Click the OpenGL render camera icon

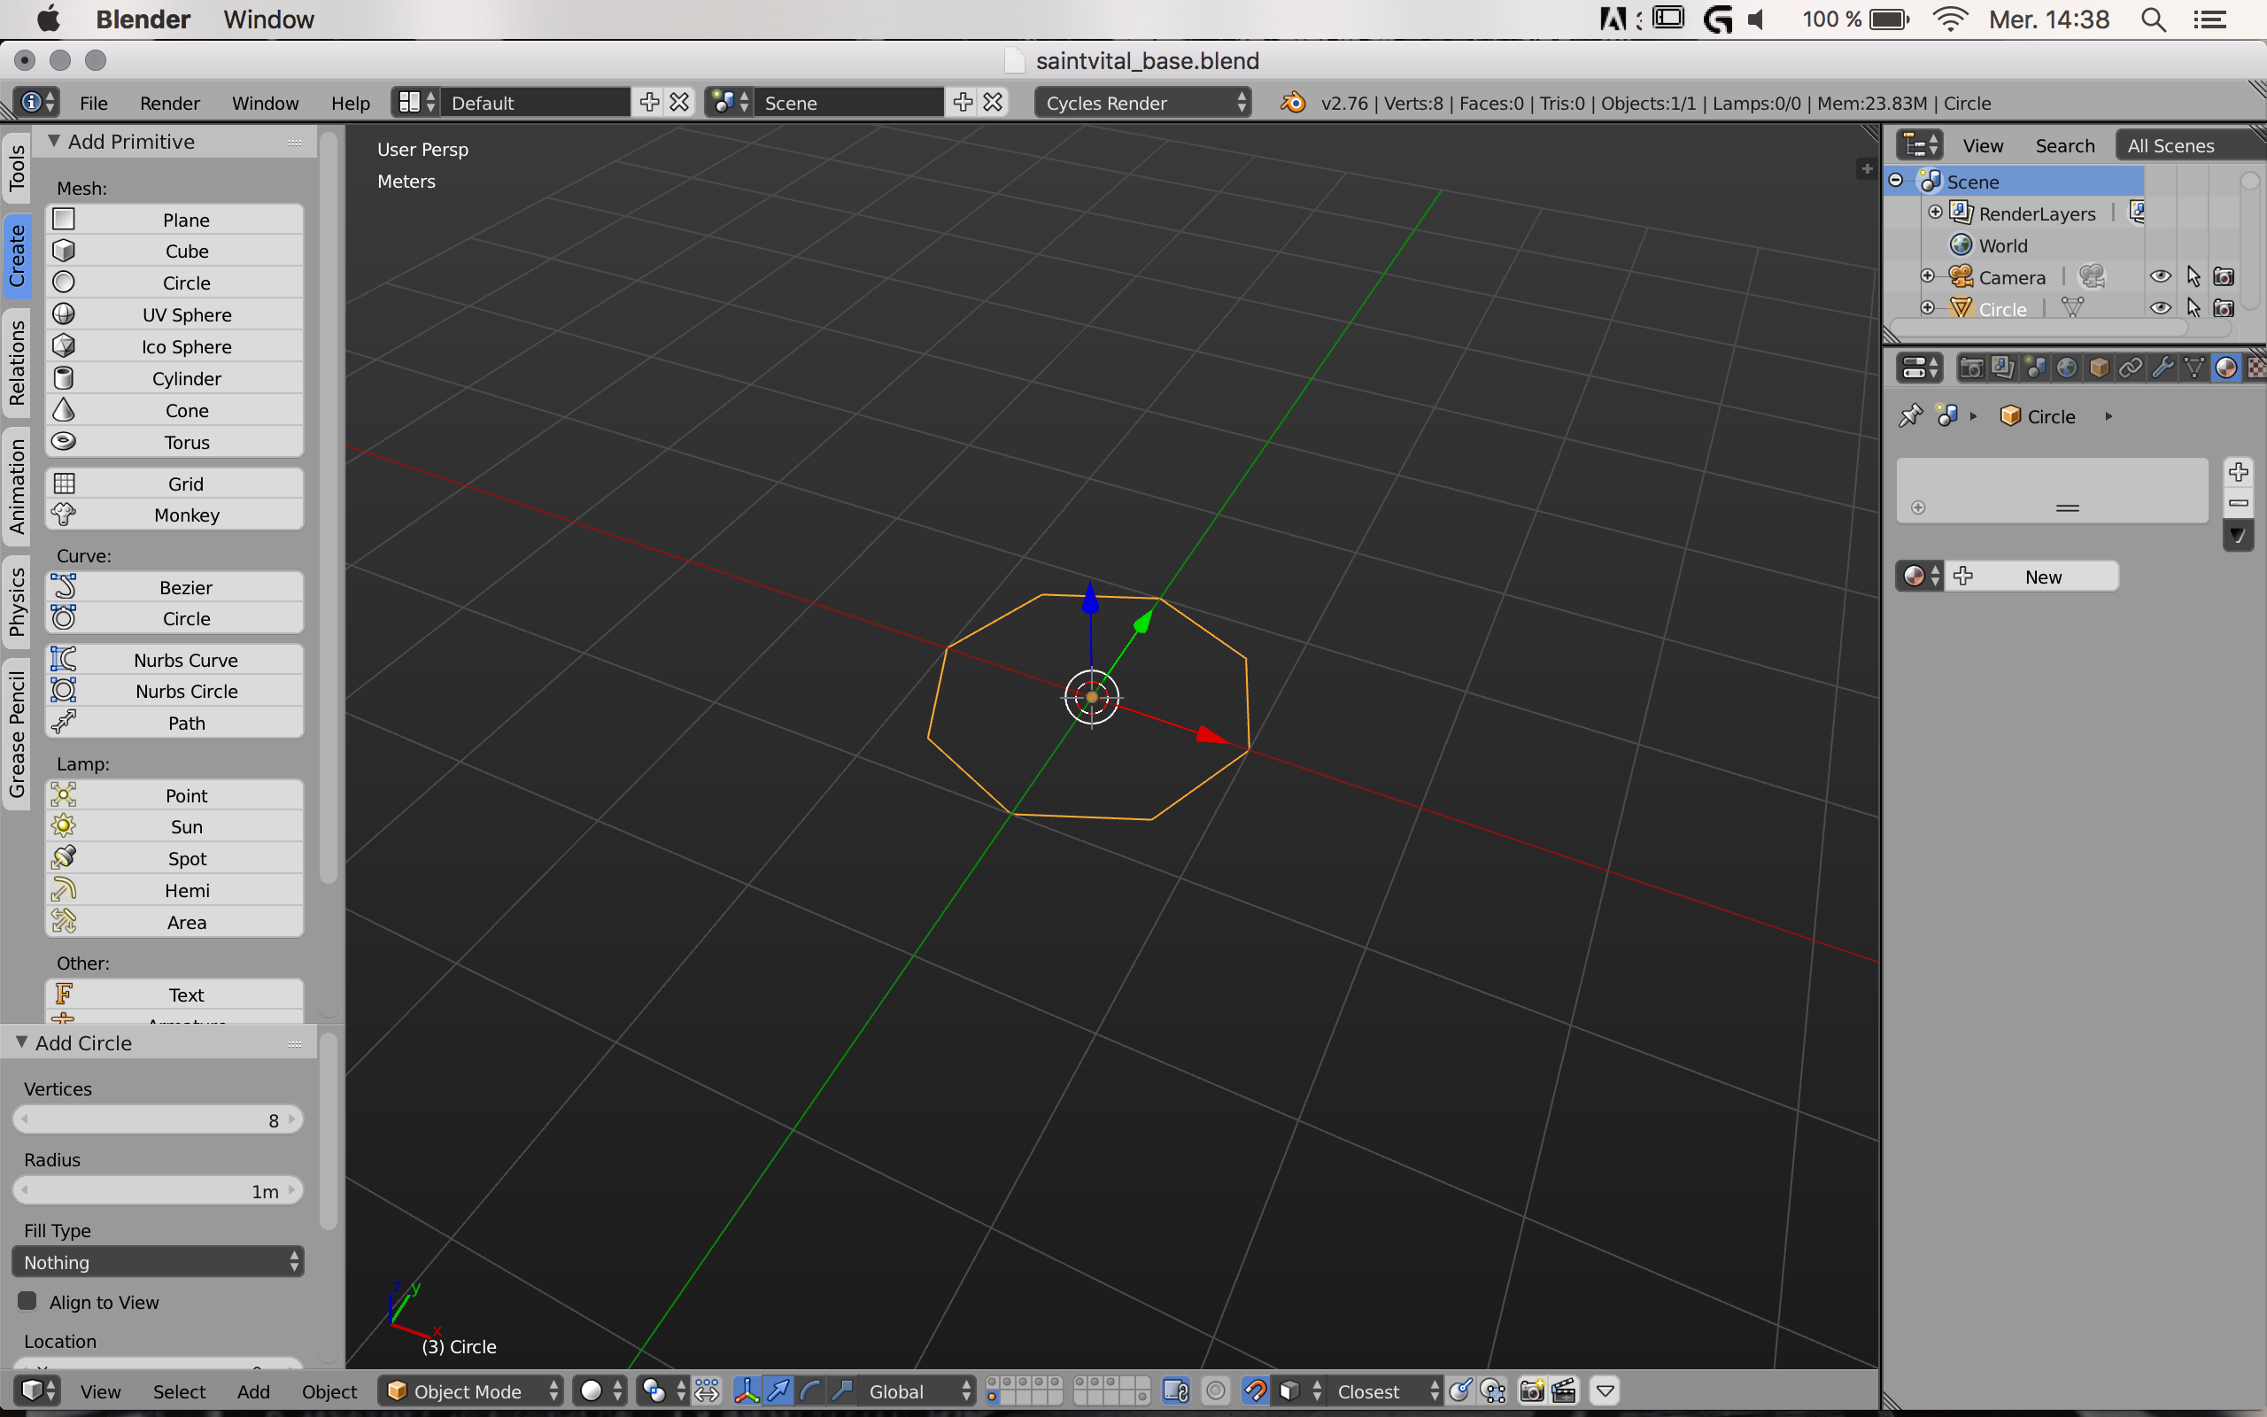pyautogui.click(x=1532, y=1390)
